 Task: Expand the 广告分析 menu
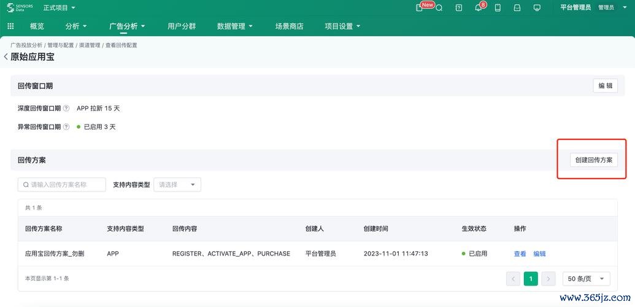(127, 26)
